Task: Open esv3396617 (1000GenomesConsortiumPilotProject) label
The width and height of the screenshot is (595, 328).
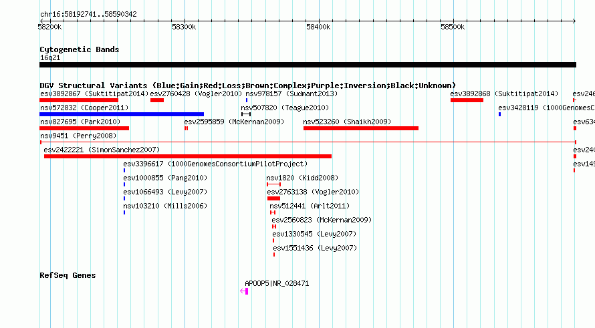Action: [x=215, y=164]
